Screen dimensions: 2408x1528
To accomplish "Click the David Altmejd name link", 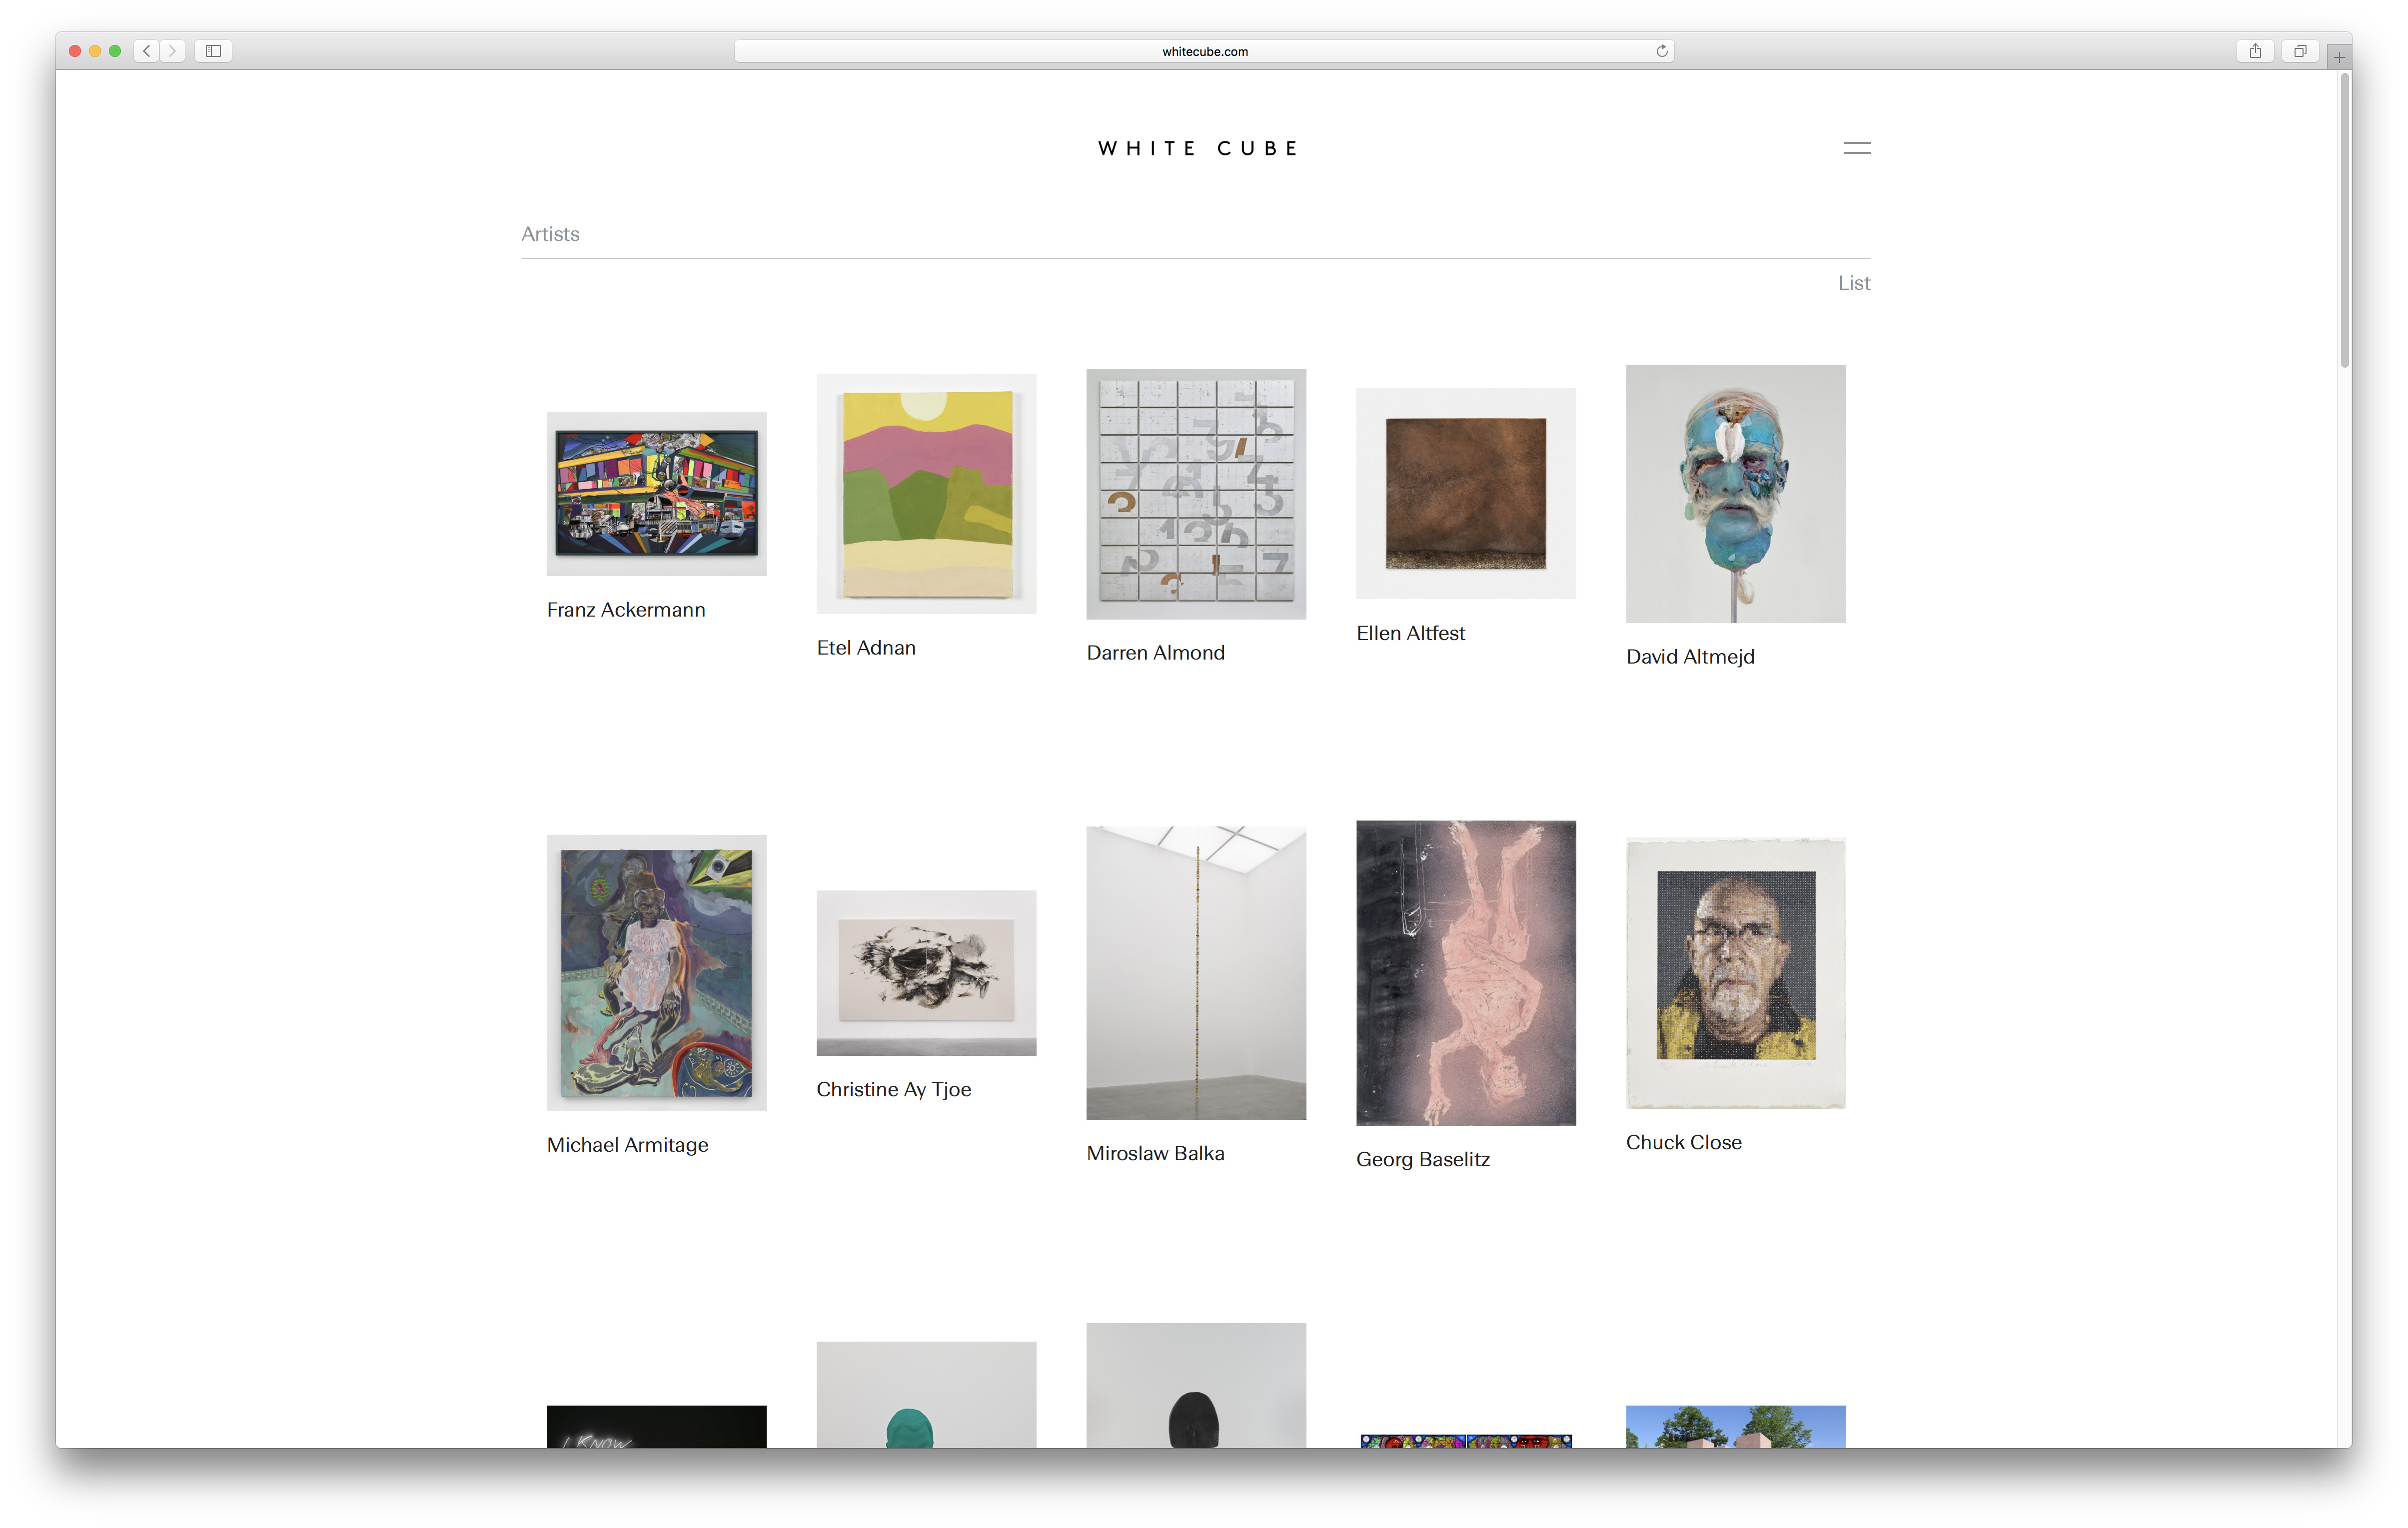I will click(x=1690, y=657).
